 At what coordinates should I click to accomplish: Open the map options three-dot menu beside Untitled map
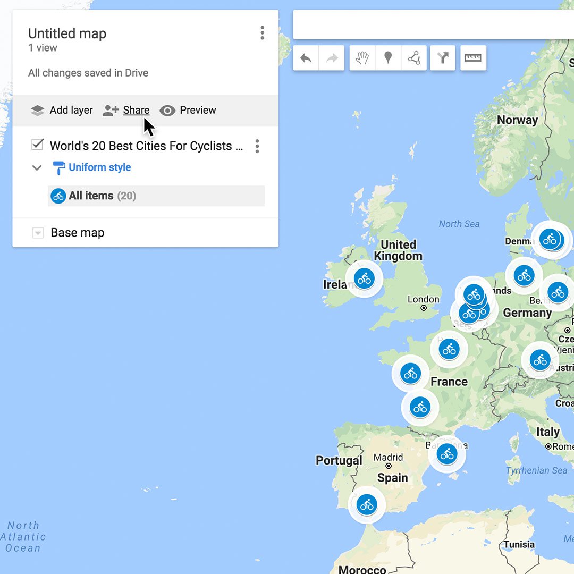click(x=262, y=33)
